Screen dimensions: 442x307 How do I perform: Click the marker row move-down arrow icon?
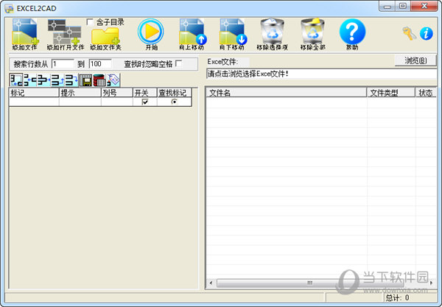(x=71, y=80)
